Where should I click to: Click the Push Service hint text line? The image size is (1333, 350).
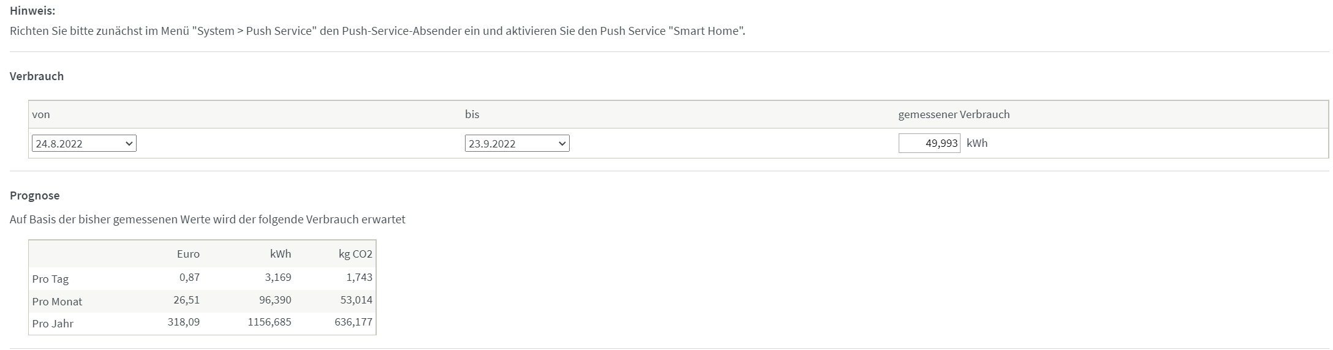377,31
